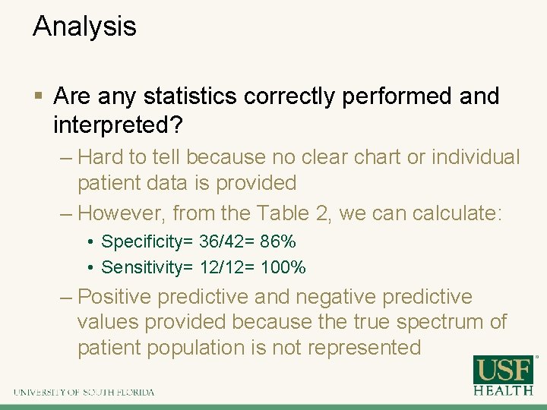Click the HEALTH wordmark under the USF logo
The image size is (547, 410).
coord(504,390)
